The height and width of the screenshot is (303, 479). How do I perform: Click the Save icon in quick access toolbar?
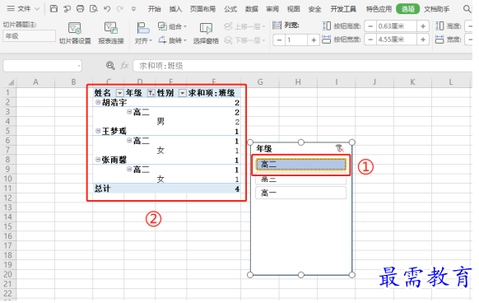coord(53,8)
